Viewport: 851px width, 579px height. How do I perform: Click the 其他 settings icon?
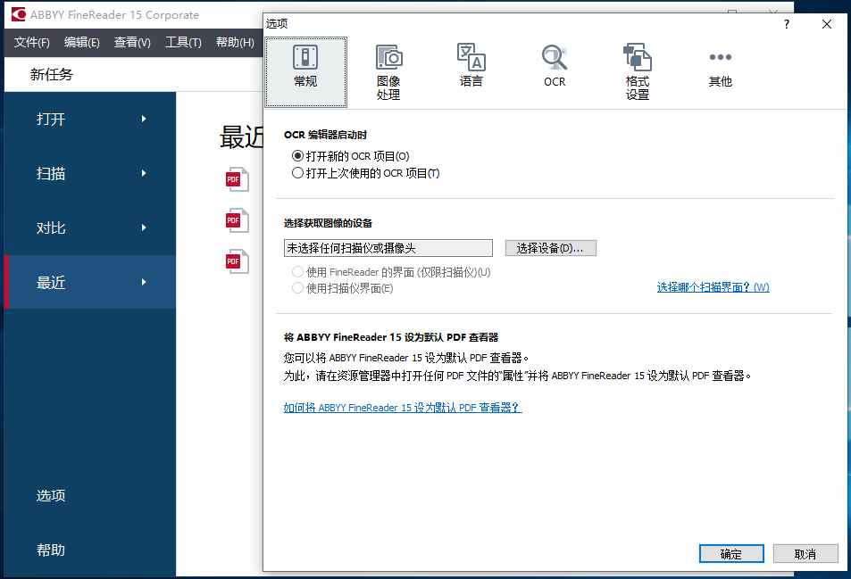(x=720, y=62)
